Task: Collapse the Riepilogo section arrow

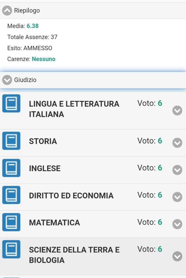Action: [7, 10]
